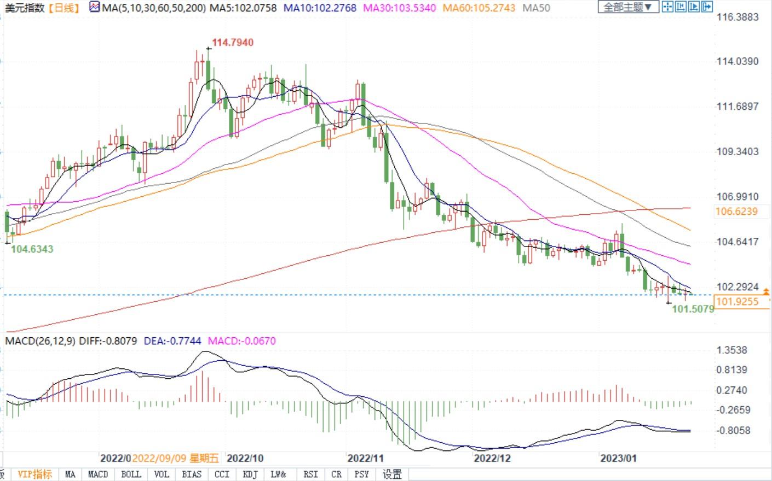Open the 设置 settings button
The height and width of the screenshot is (481, 772).
(392, 474)
